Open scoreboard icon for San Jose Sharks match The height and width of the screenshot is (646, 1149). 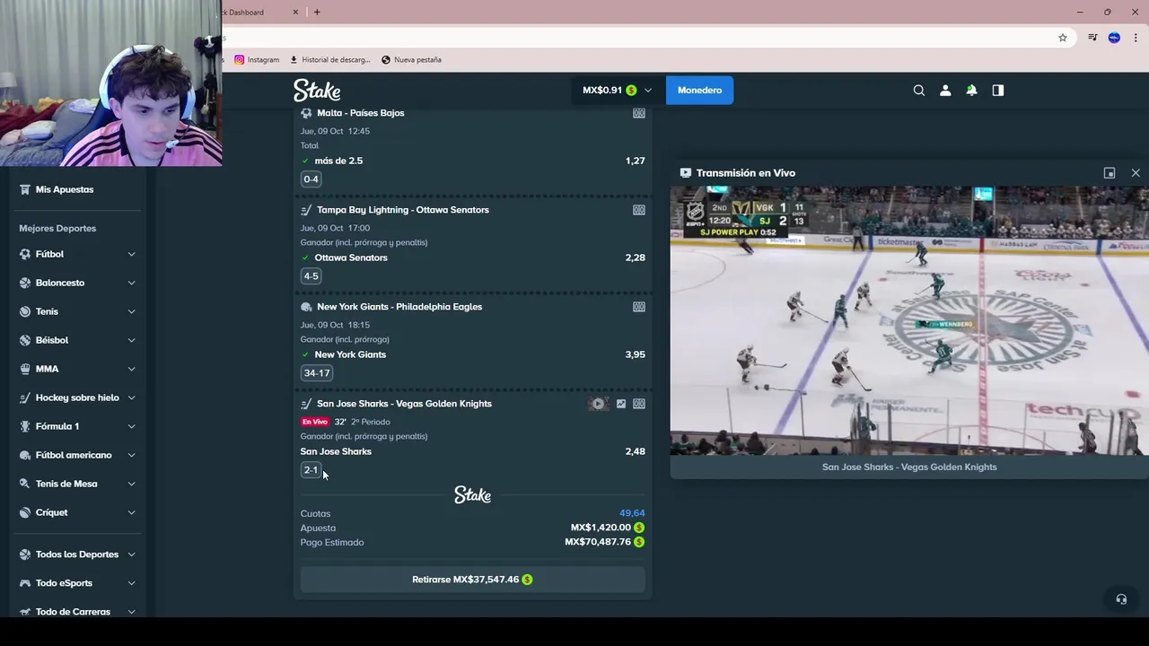pos(638,404)
